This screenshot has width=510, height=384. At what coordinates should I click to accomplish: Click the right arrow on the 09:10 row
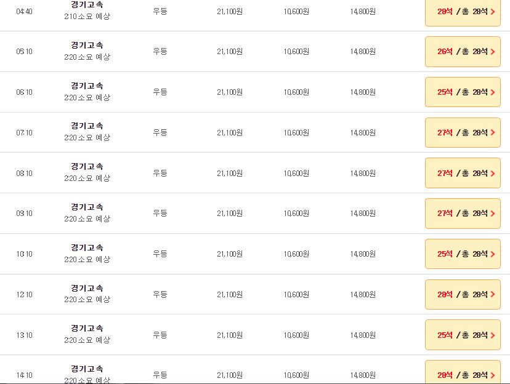pyautogui.click(x=493, y=213)
